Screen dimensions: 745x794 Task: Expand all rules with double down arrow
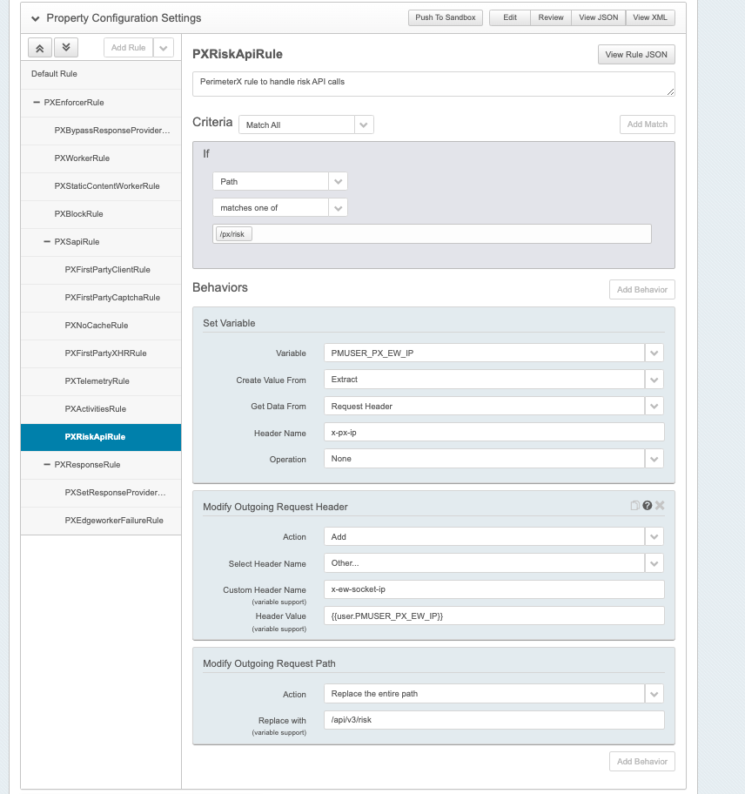[66, 48]
